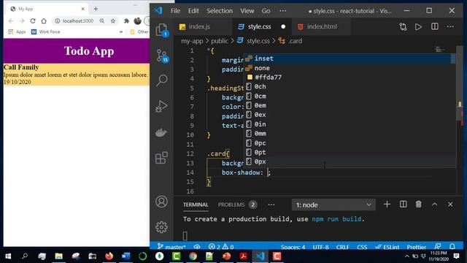Click the Synchronize Changes cloud icon

(x=197, y=247)
